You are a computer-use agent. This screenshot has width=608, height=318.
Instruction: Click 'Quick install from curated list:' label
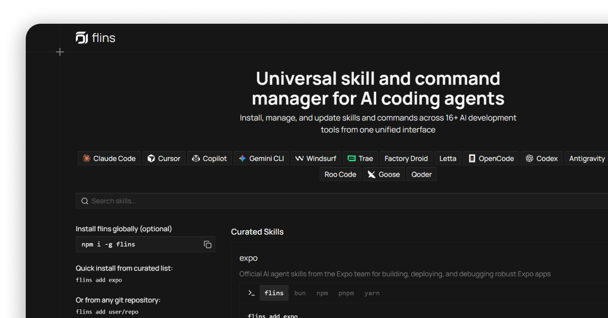click(124, 268)
